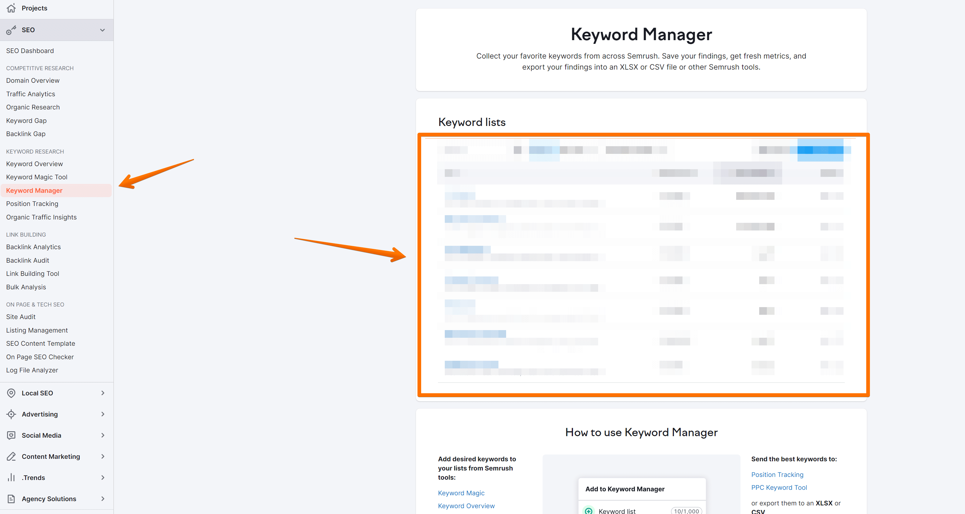Expand the Local SEO chevron
The width and height of the screenshot is (965, 514).
tap(103, 393)
